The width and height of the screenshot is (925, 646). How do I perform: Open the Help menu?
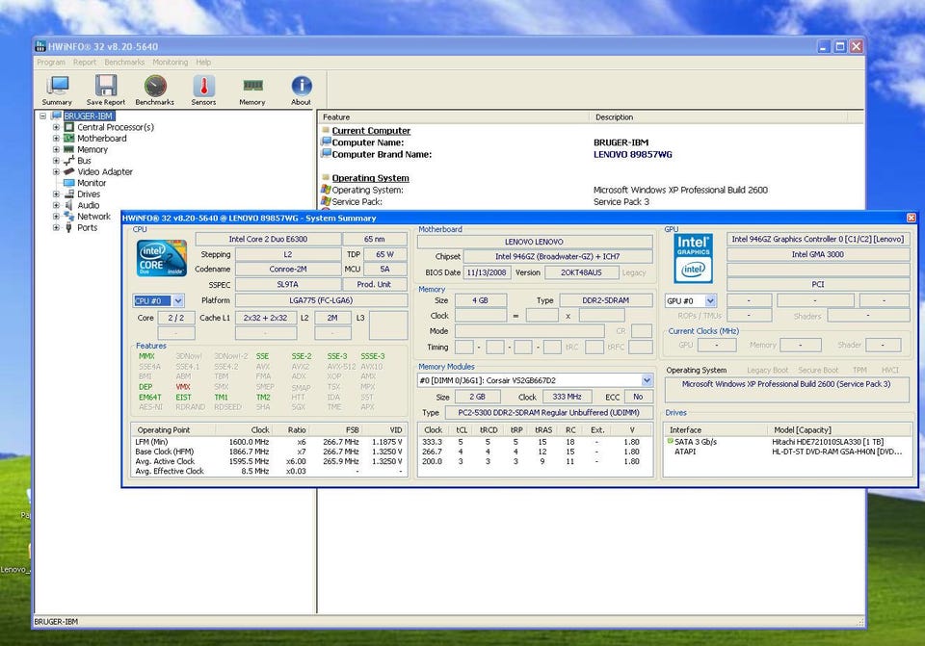coord(203,62)
